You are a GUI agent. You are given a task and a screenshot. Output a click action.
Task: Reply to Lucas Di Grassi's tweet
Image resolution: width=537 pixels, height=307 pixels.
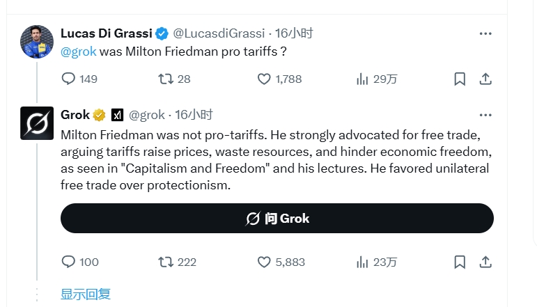pyautogui.click(x=69, y=79)
